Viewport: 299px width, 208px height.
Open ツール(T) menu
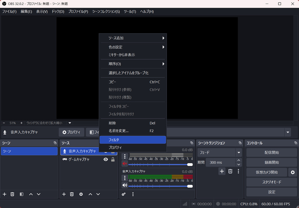(x=130, y=12)
